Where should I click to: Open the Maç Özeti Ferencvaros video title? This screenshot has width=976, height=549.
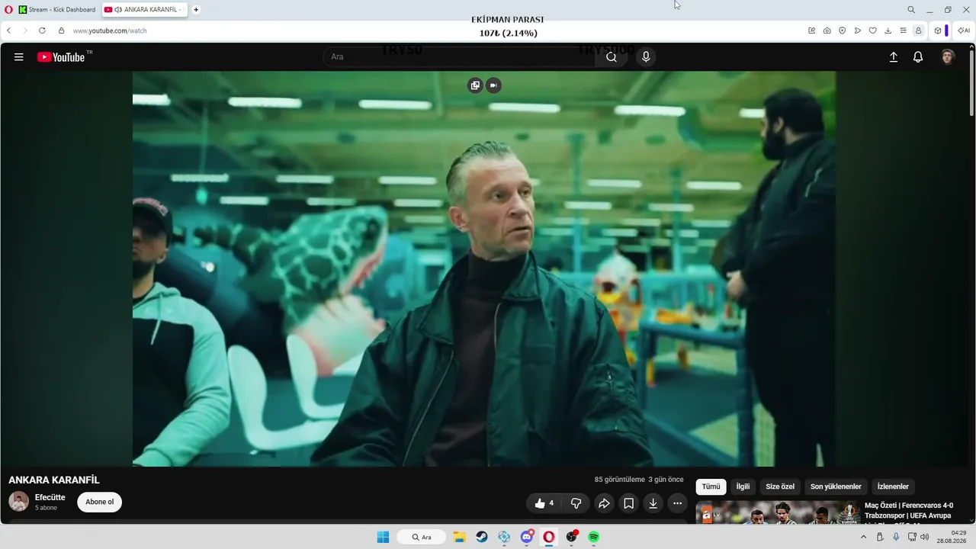click(909, 510)
